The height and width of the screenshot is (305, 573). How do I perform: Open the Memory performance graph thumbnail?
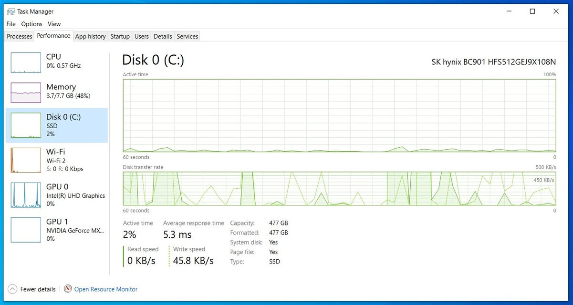(26, 92)
